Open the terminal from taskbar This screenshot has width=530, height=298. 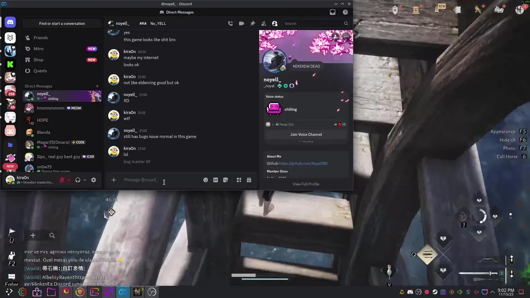(94, 292)
